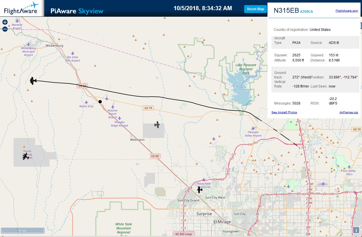Image resolution: width=362 pixels, height=237 pixels.
Task: Click Moreton Airport marker icon
Action: (x=17, y=21)
